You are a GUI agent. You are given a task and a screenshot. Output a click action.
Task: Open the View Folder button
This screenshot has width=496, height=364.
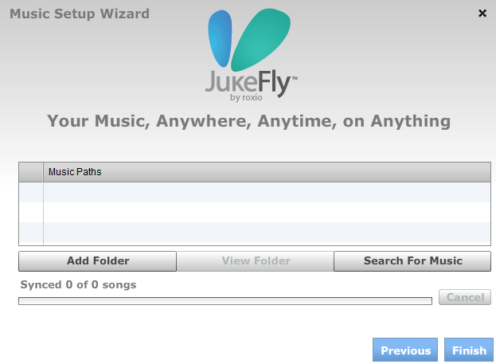point(256,260)
